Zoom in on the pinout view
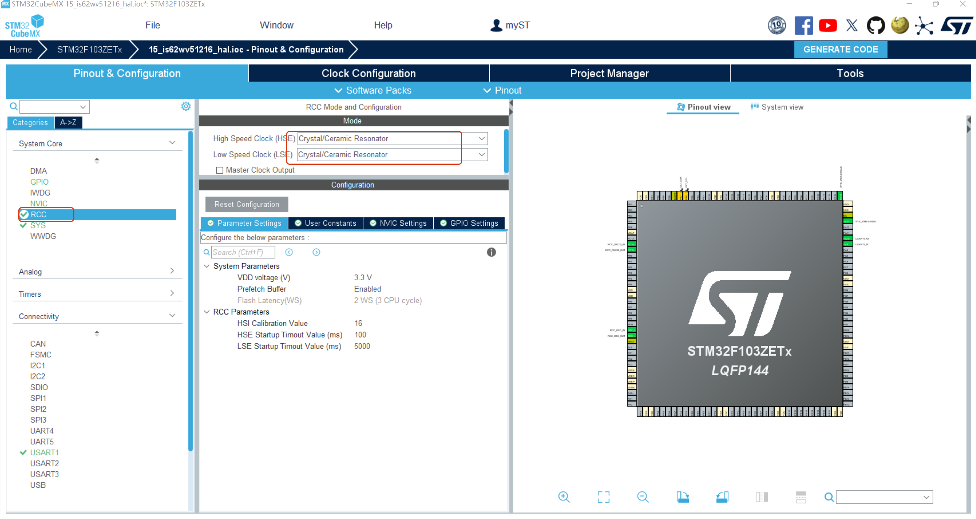The width and height of the screenshot is (976, 519). (564, 497)
